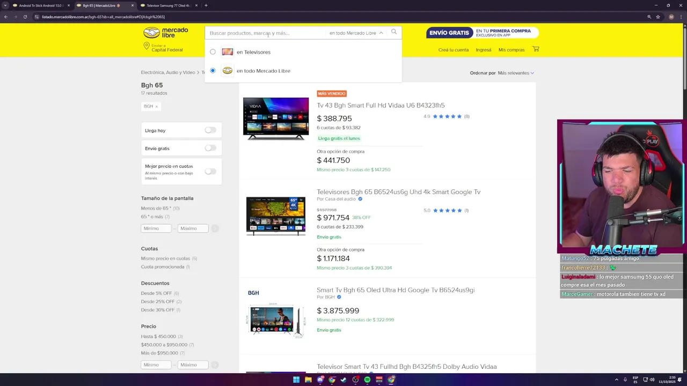Show hidden system tray icons chevron
Screen dimensions: 687x386
617,380
